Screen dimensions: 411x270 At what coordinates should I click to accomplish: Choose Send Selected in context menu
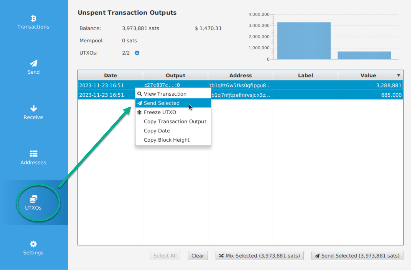click(162, 103)
